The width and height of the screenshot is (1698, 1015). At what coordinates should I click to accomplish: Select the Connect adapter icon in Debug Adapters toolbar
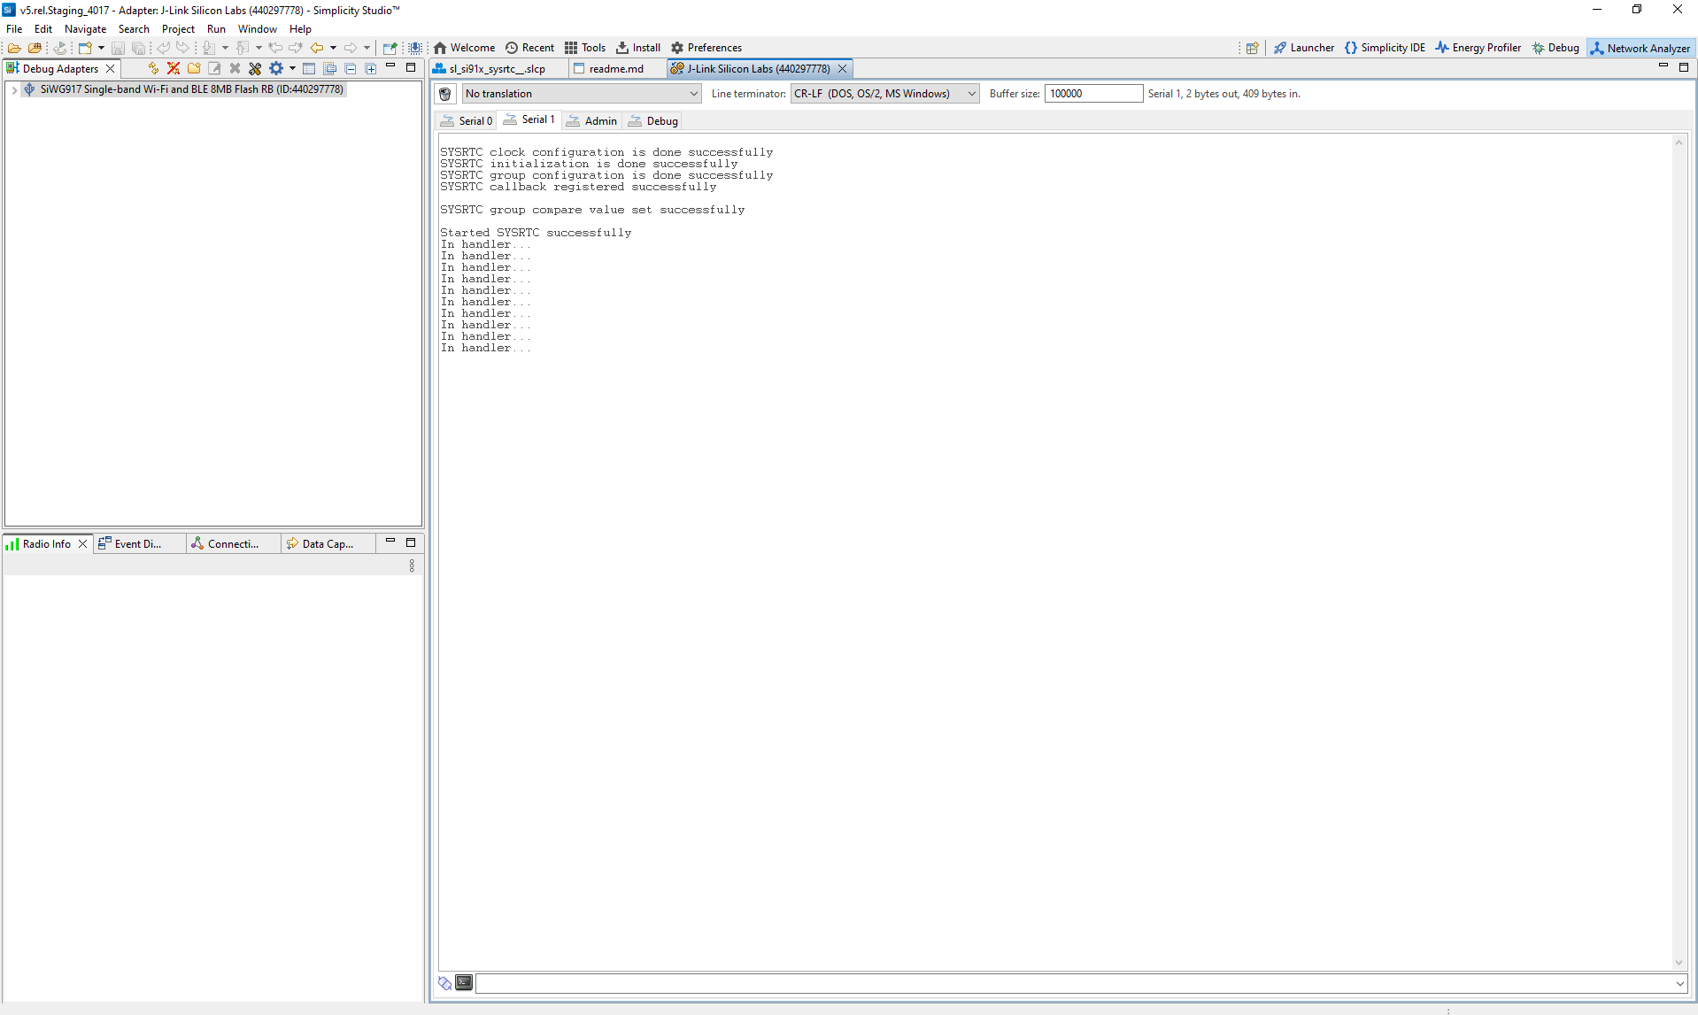point(153,68)
